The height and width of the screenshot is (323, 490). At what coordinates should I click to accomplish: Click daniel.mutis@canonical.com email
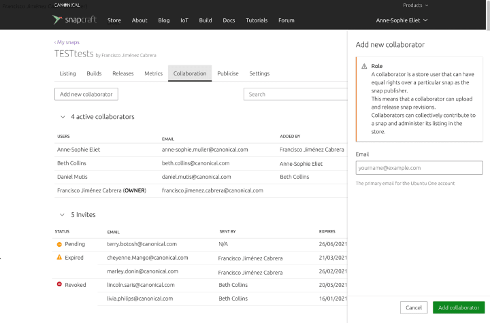[196, 177]
